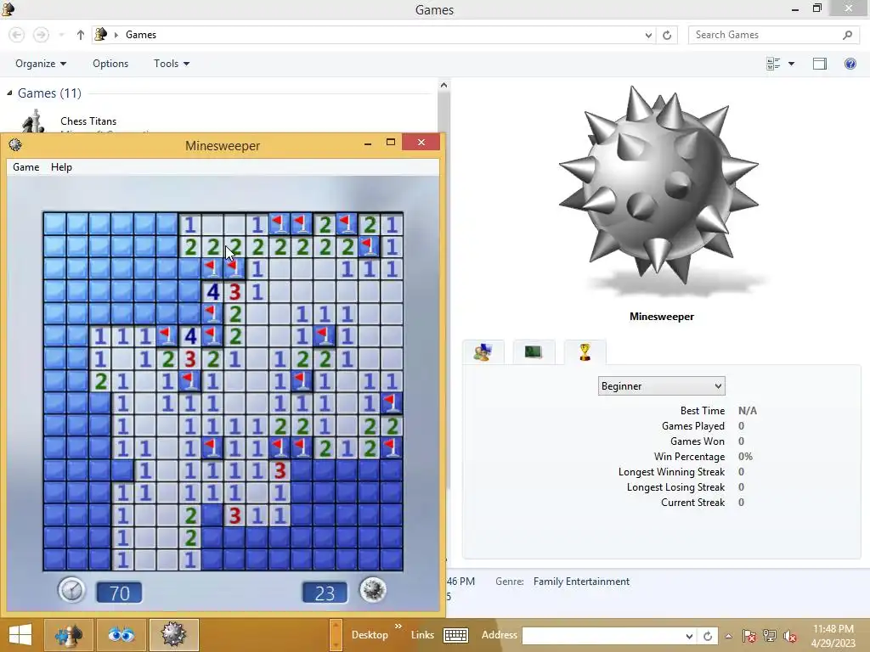Switch to the ratings tab icon
The height and width of the screenshot is (652, 870).
coord(483,352)
